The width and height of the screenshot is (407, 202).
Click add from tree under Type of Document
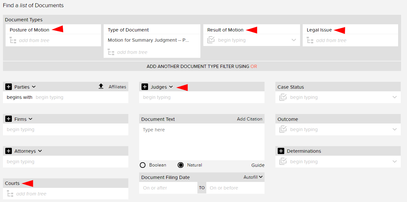pyautogui.click(x=132, y=52)
